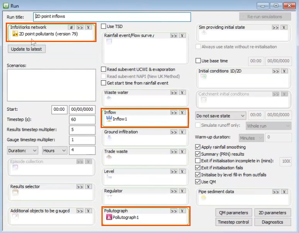Click the 2D point pollutants network icon

pyautogui.click(x=15, y=34)
